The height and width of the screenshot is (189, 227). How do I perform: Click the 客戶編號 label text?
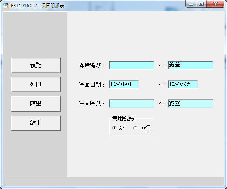(92, 65)
